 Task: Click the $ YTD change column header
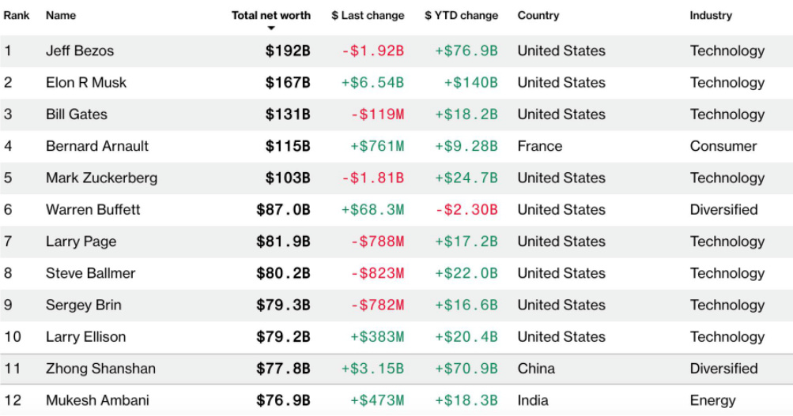pyautogui.click(x=461, y=15)
